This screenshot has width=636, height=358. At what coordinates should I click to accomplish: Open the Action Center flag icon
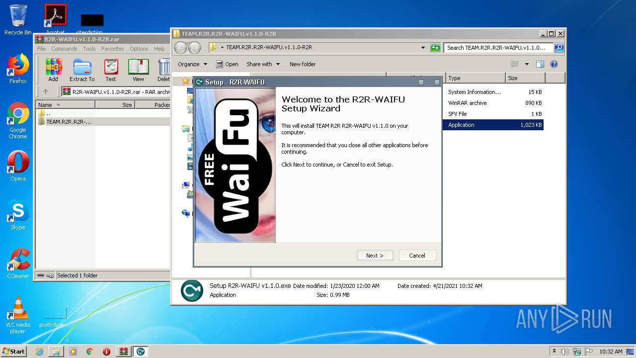589,352
